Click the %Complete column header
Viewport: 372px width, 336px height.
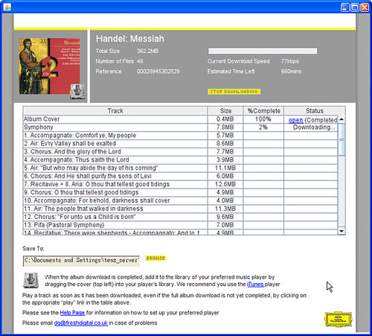point(263,111)
